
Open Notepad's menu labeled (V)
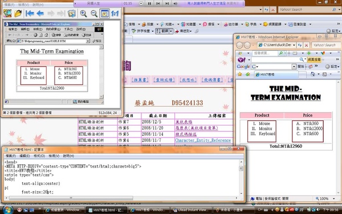pyautogui.click(x=54, y=156)
